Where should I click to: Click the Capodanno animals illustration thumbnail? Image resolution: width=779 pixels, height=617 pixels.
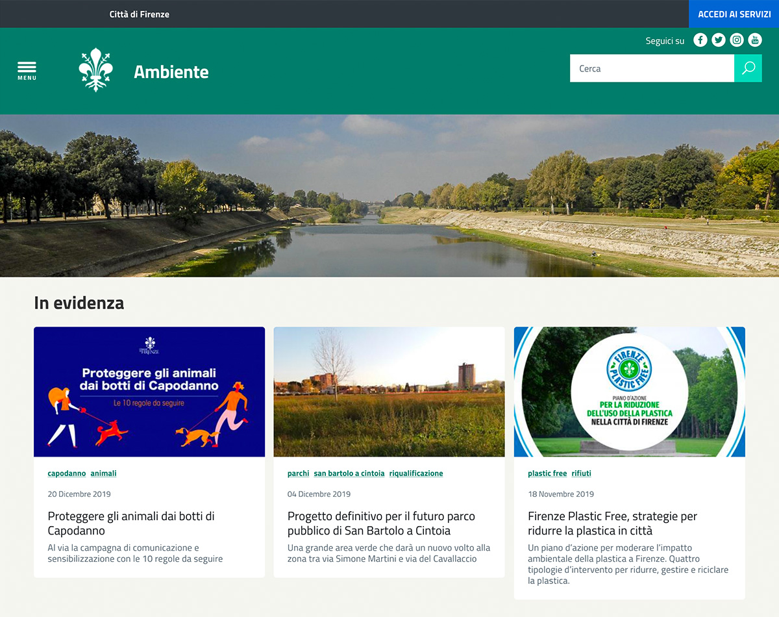[149, 392]
